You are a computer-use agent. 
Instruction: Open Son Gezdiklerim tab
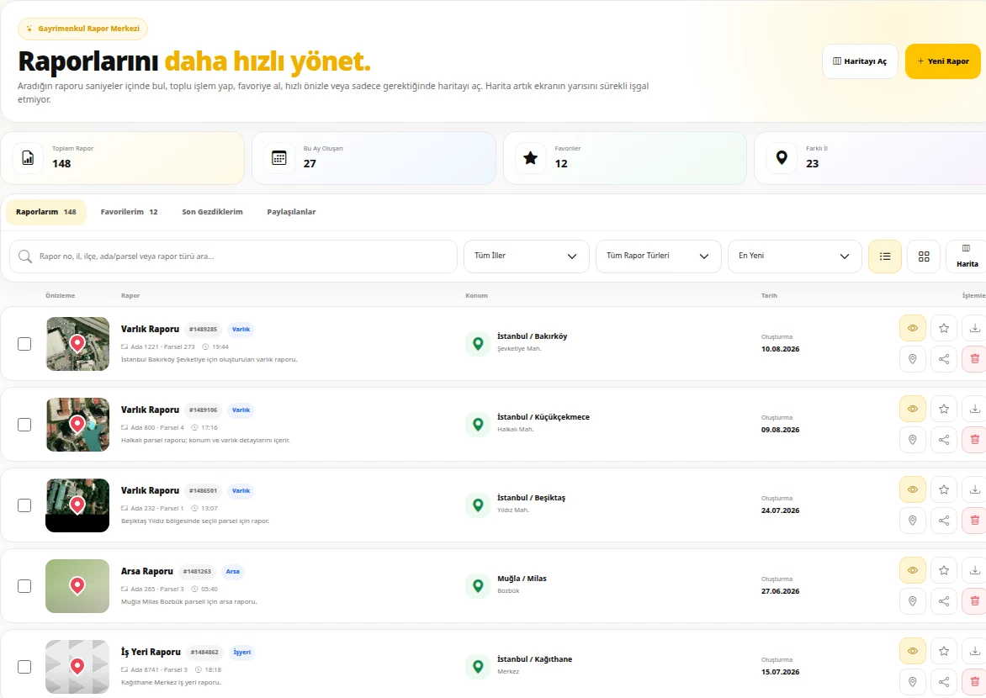(213, 212)
